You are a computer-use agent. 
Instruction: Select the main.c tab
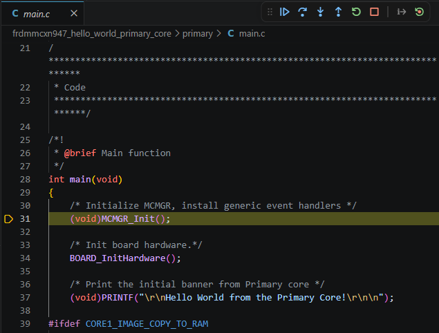(43, 13)
